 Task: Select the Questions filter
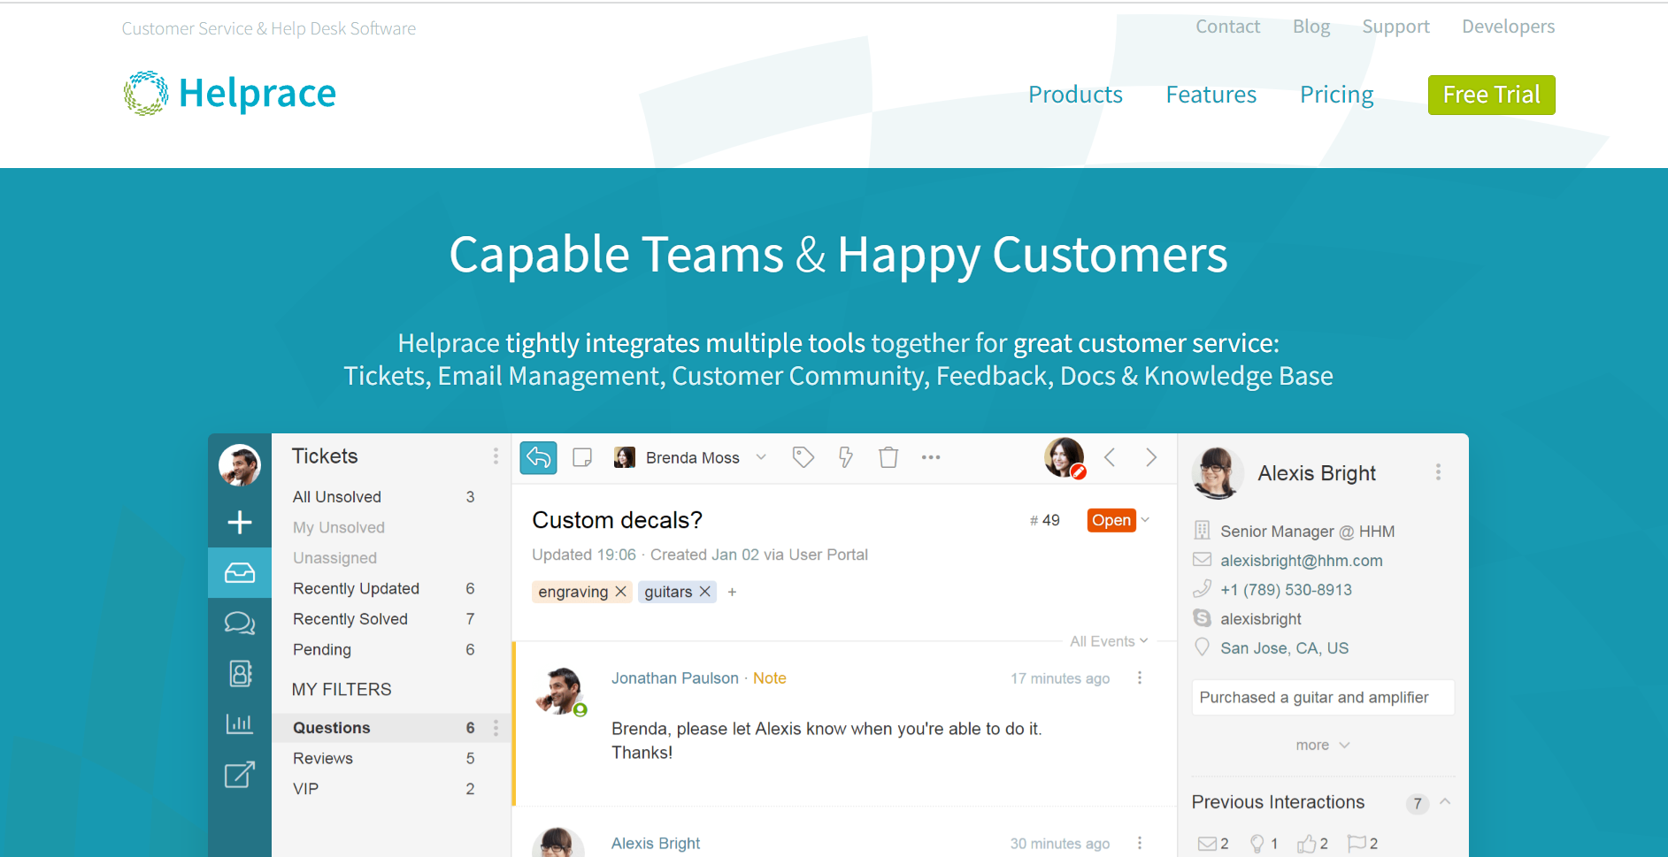391,728
